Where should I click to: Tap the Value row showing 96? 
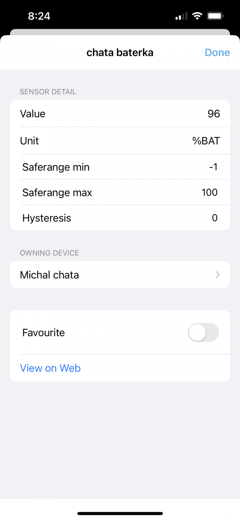click(120, 114)
